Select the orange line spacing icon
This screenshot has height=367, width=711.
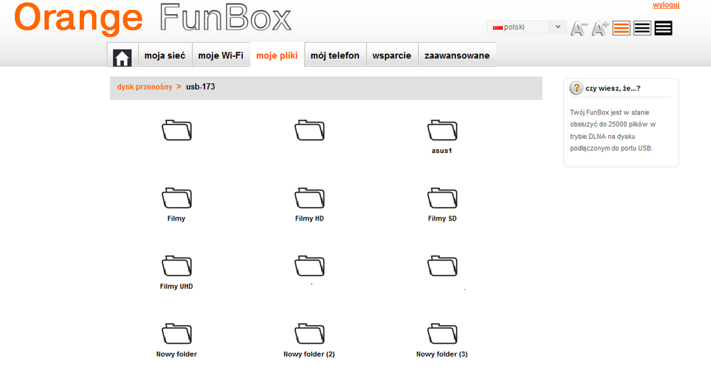pos(621,28)
